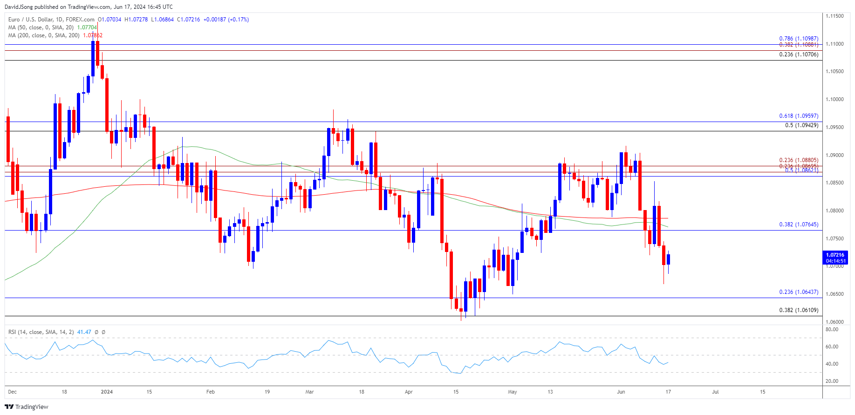Click the RSI 20.00 axis label
This screenshot has width=855, height=415.
coord(832,381)
